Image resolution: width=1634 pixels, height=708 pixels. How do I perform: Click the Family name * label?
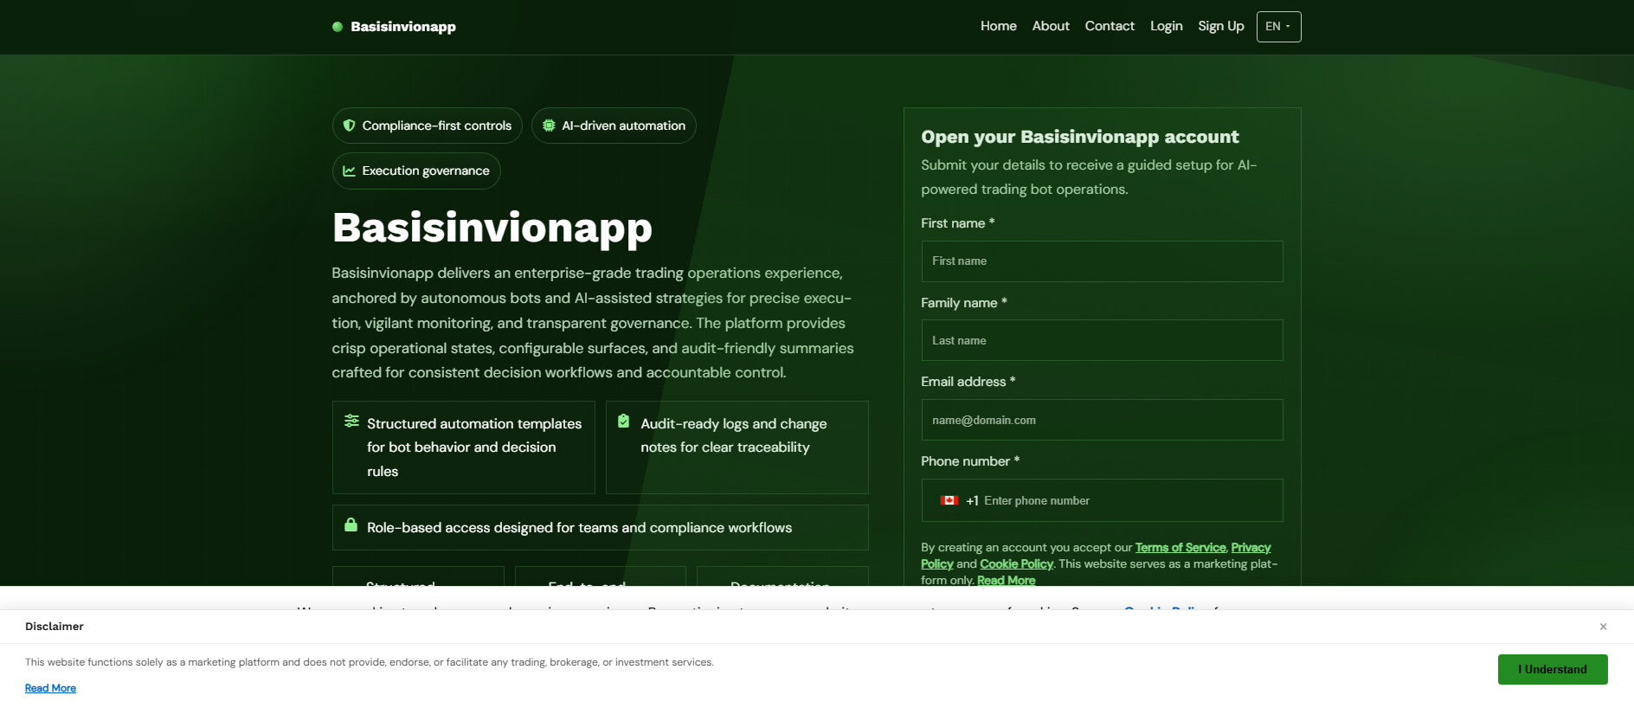pyautogui.click(x=964, y=303)
